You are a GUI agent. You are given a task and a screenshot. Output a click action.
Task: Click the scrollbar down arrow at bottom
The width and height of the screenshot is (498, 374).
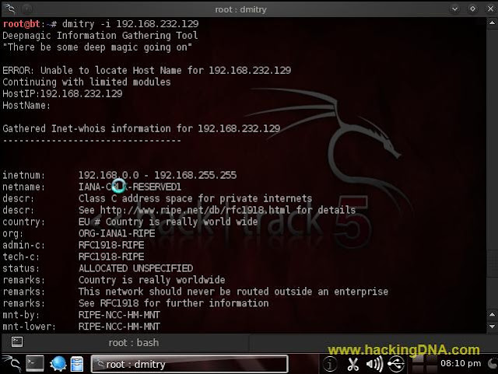click(492, 327)
